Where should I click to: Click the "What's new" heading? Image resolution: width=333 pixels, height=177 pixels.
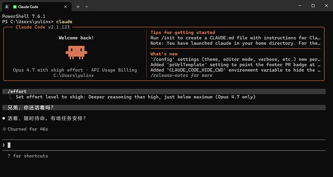pyautogui.click(x=164, y=54)
